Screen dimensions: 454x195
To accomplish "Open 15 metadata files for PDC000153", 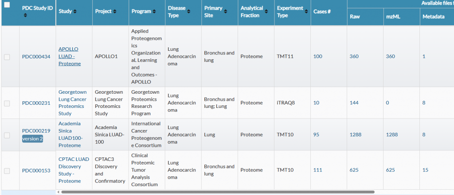I will pos(425,170).
